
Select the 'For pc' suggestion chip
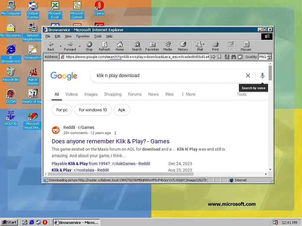[x=62, y=110]
